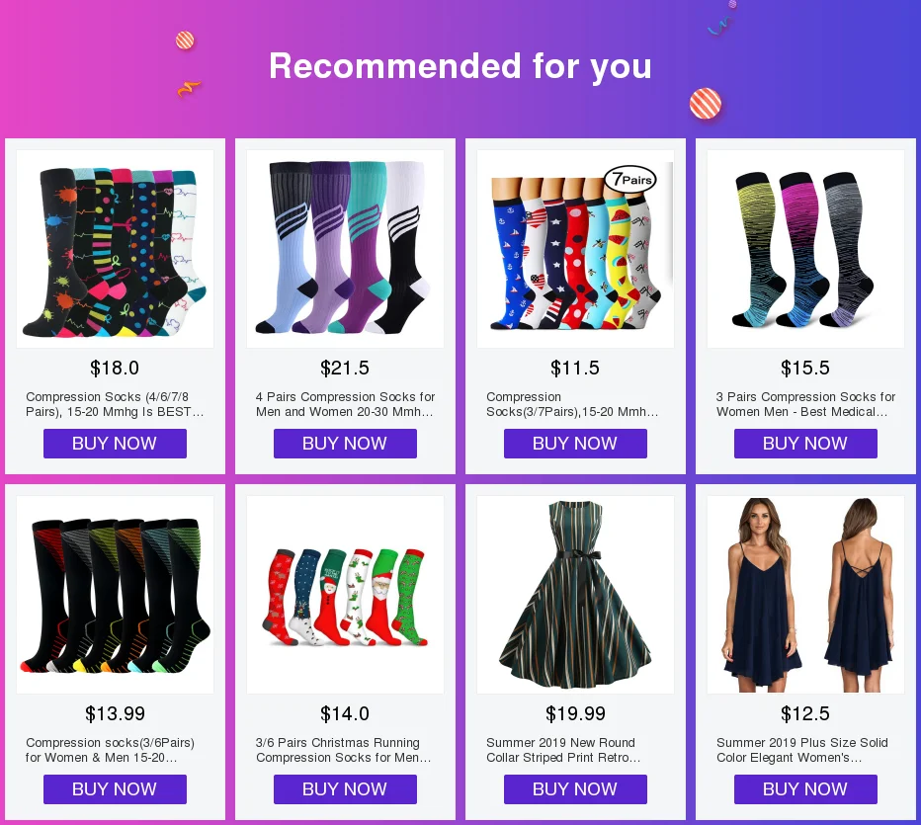Open the splatter-pattern compression socks image
This screenshot has width=921, height=825.
tap(115, 249)
